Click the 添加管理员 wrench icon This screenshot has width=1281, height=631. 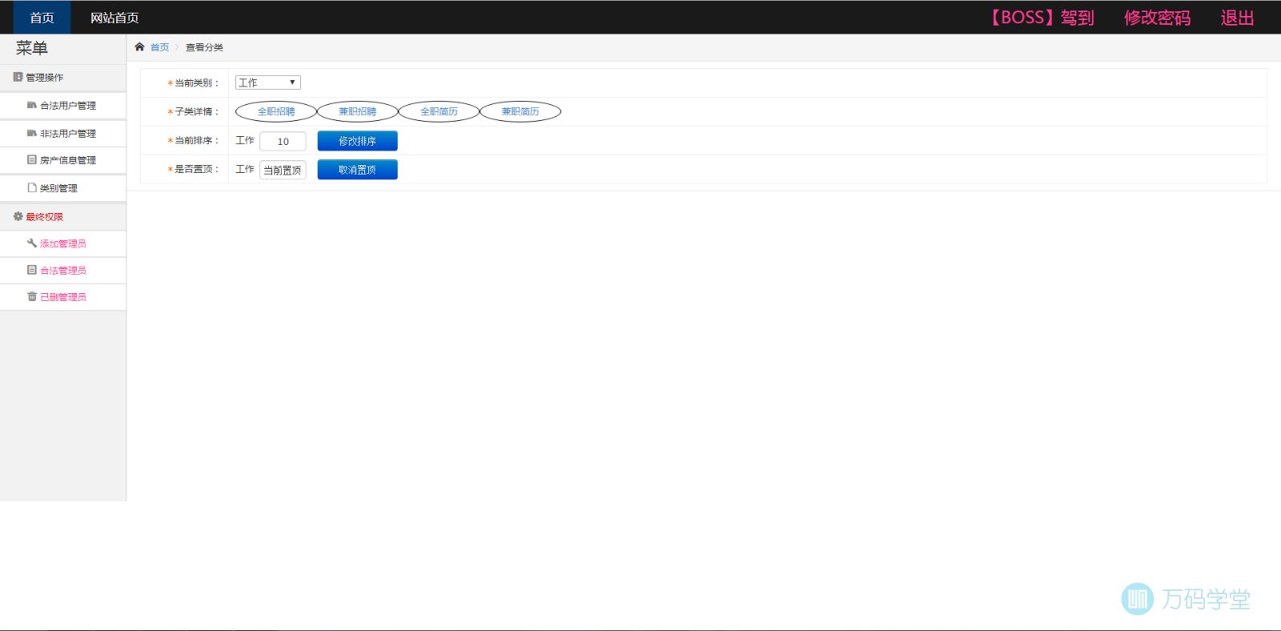[32, 243]
